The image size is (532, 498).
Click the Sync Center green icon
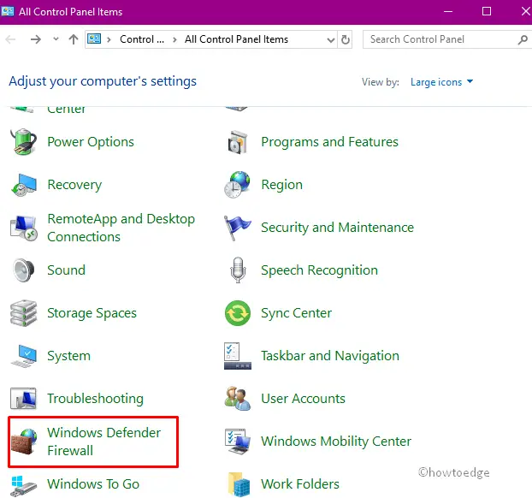(237, 313)
